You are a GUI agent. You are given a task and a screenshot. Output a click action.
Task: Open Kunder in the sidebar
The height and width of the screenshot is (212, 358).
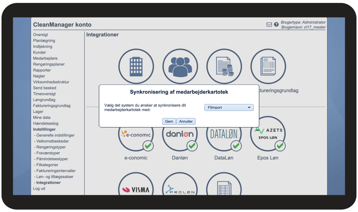(39, 52)
